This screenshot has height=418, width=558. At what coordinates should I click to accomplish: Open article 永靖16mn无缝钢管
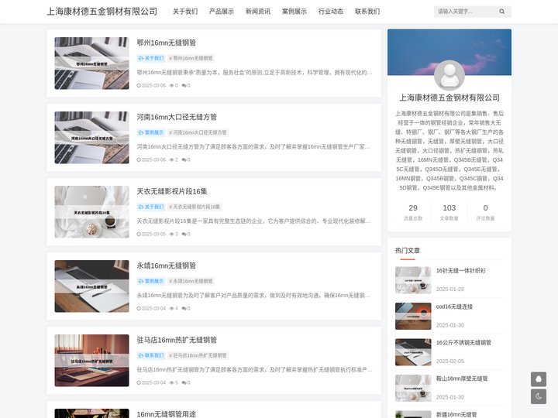[x=166, y=266]
